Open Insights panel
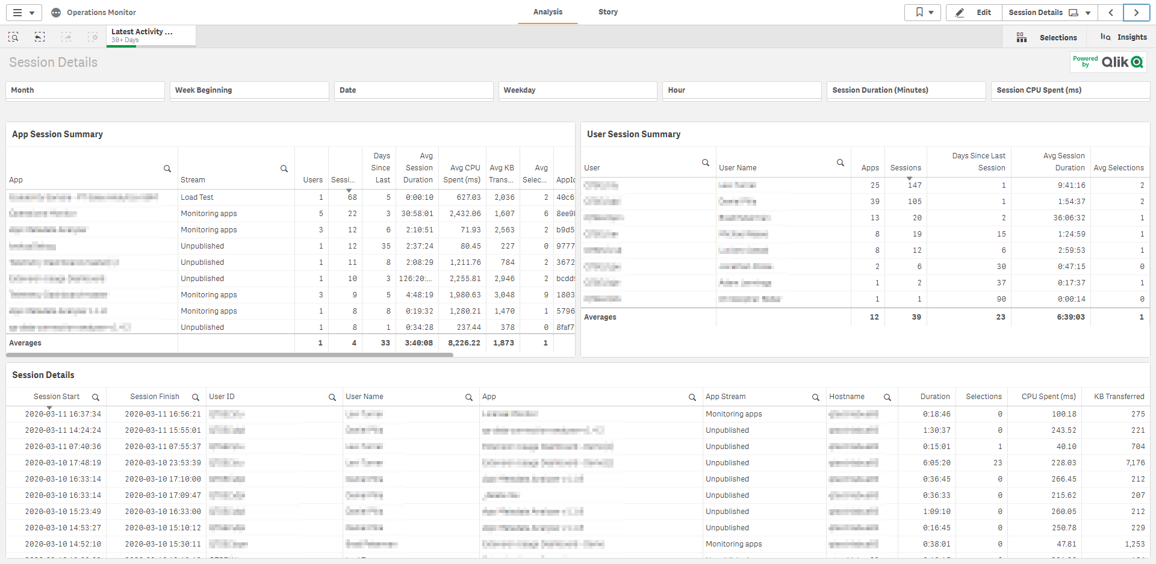The height and width of the screenshot is (564, 1156). point(1123,37)
